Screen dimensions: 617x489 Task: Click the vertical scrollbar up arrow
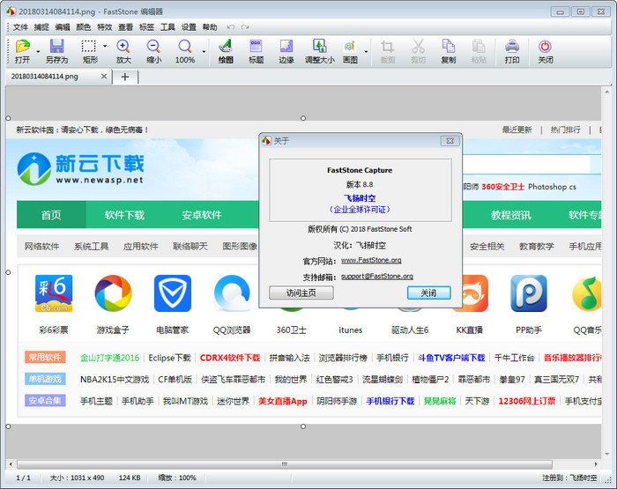(606, 92)
